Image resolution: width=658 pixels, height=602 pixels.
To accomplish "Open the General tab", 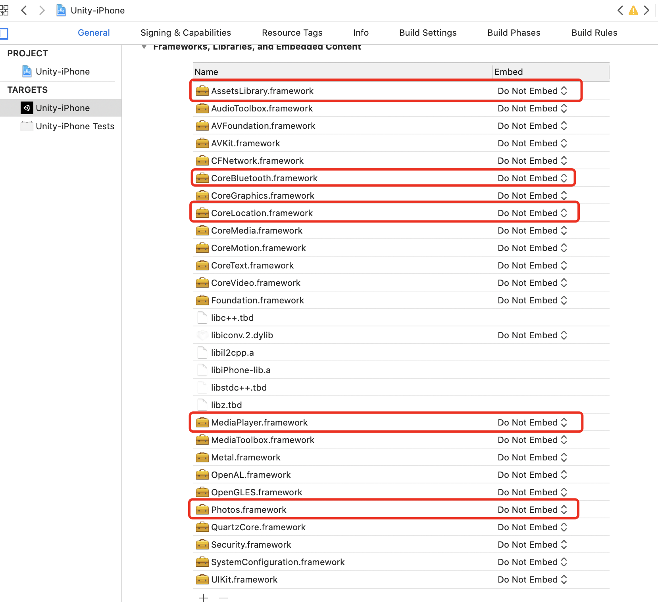I will tap(94, 33).
